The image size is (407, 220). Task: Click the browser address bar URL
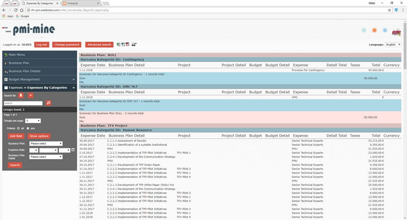(x=70, y=10)
